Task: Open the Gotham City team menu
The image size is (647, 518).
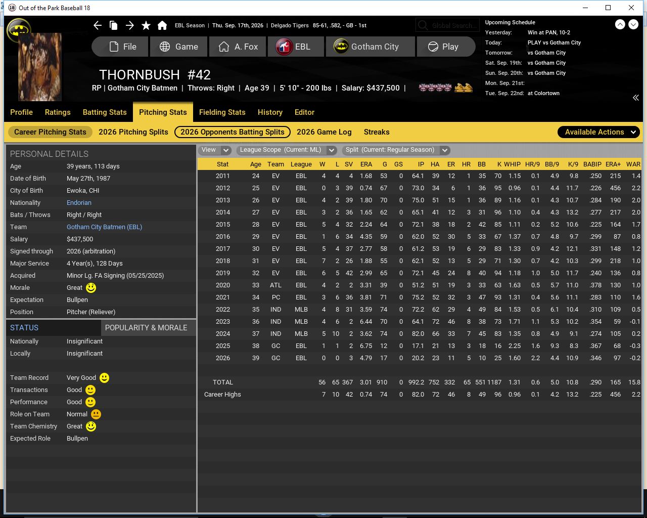Action: click(x=371, y=47)
